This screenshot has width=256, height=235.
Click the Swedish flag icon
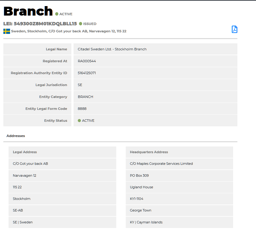pos(7,31)
